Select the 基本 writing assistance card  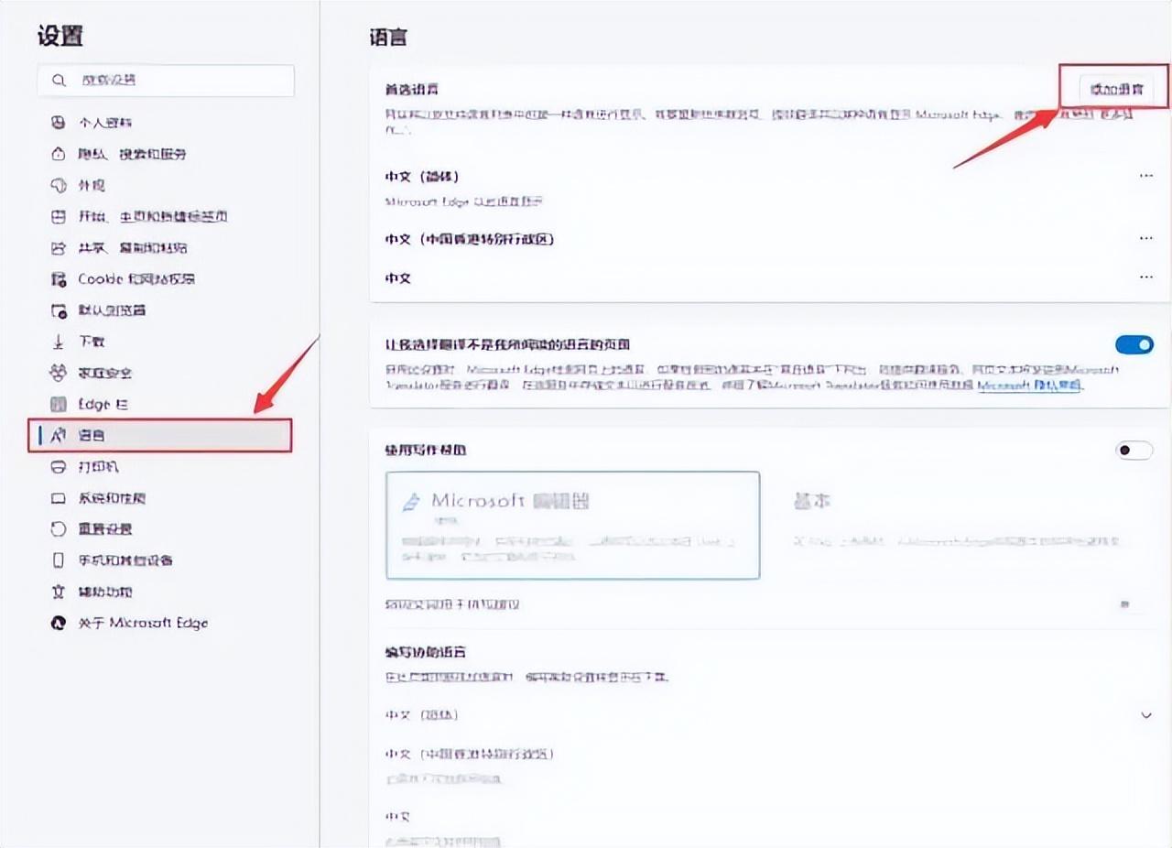tap(961, 526)
